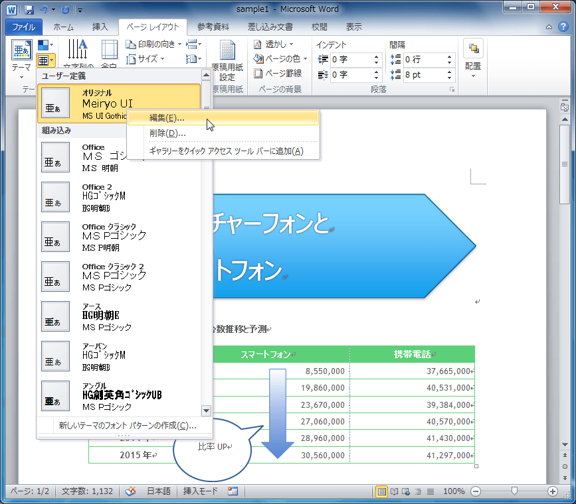Click the margins icon
The width and height of the screenshot is (576, 504).
(109, 51)
